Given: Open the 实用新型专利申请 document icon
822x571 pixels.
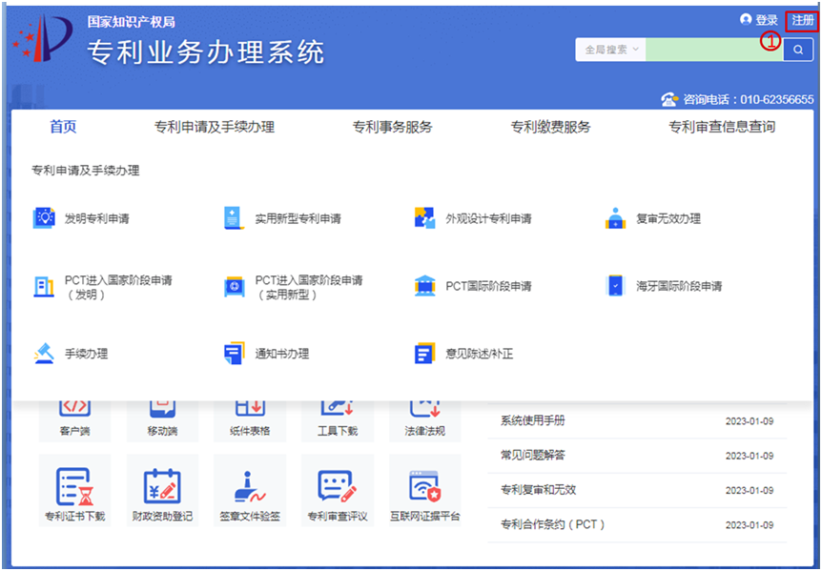Looking at the screenshot, I should coord(234,218).
